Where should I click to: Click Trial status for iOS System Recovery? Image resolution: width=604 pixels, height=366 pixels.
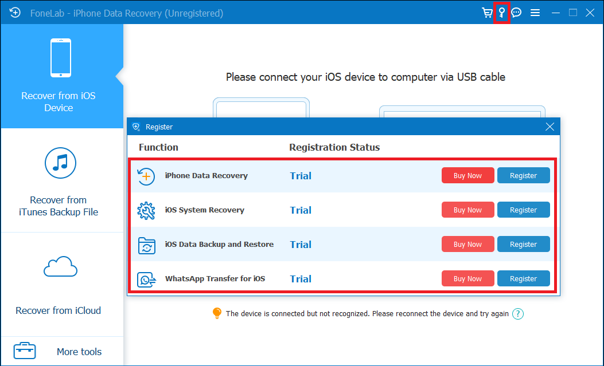click(x=301, y=210)
